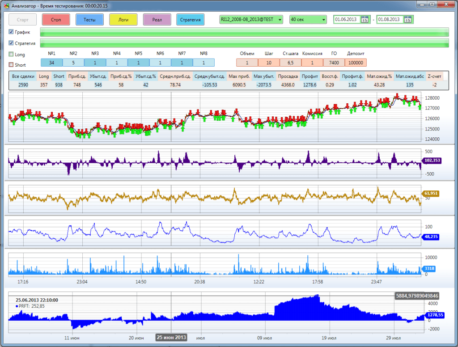The width and height of the screenshot is (458, 347).
Task: Open the end date calendar picker icon
Action: click(408, 20)
